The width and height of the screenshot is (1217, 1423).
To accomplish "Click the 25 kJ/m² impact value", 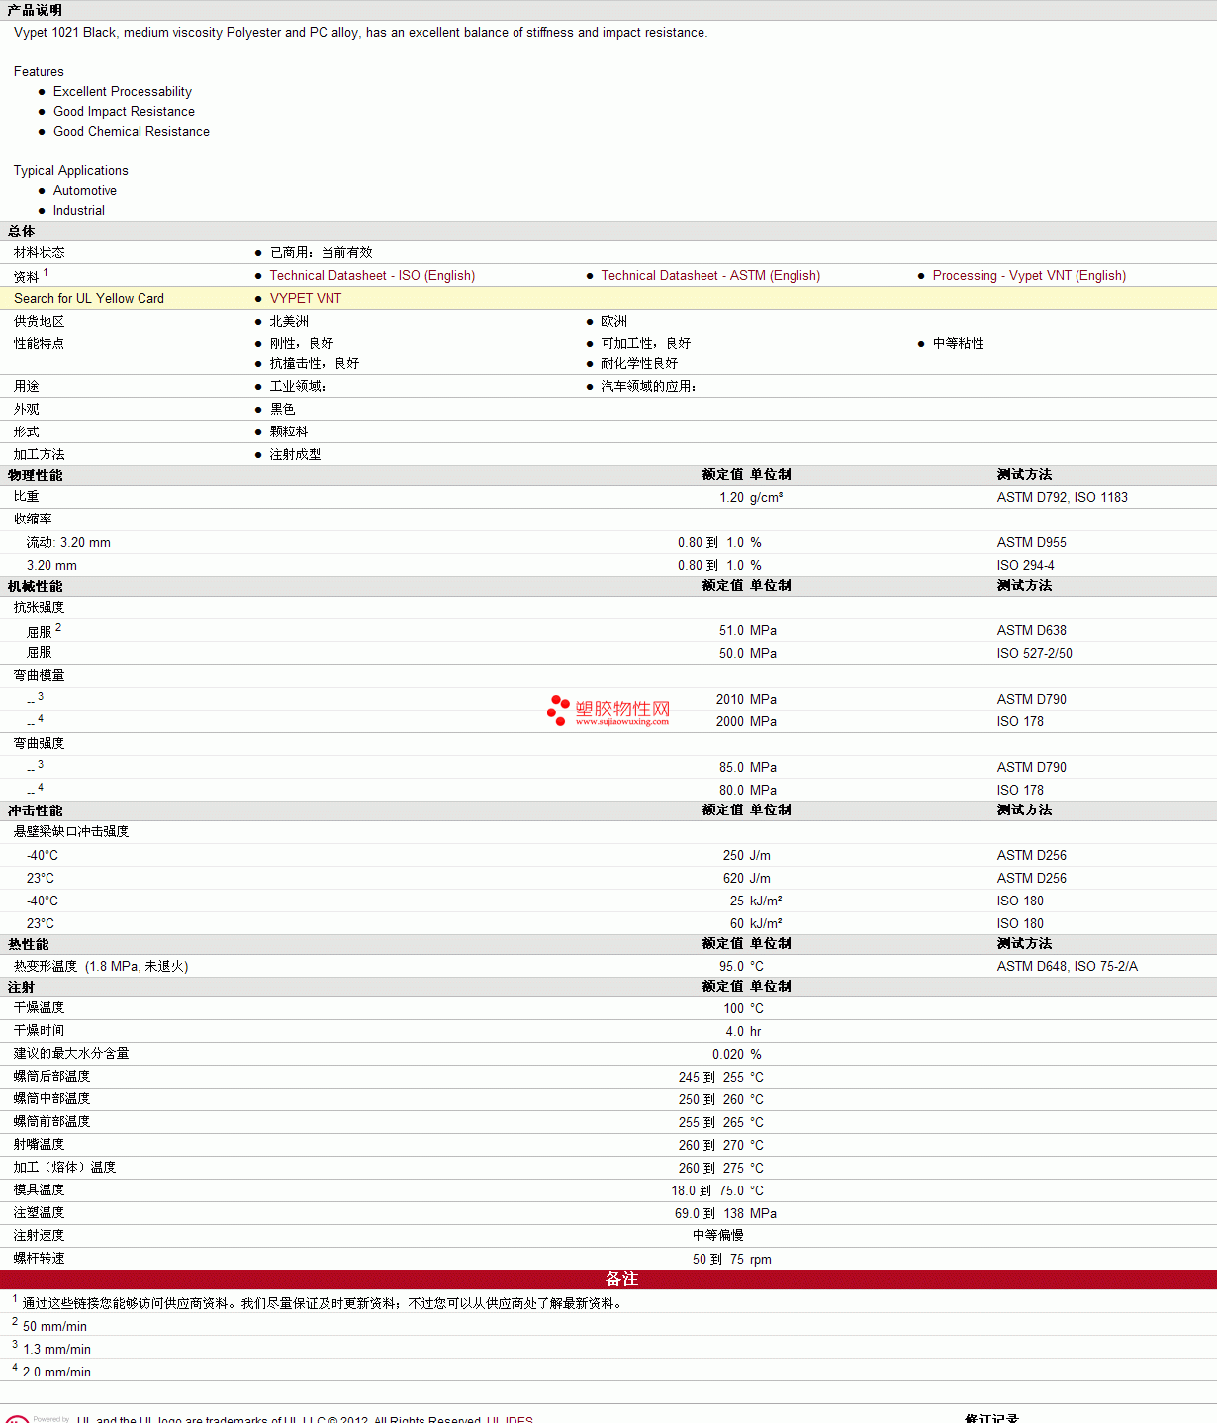I will coord(756,901).
